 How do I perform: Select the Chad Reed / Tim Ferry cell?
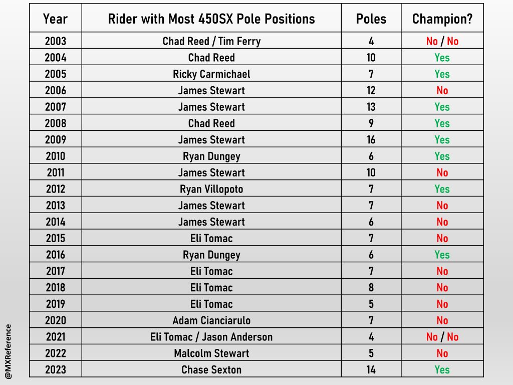click(x=211, y=41)
